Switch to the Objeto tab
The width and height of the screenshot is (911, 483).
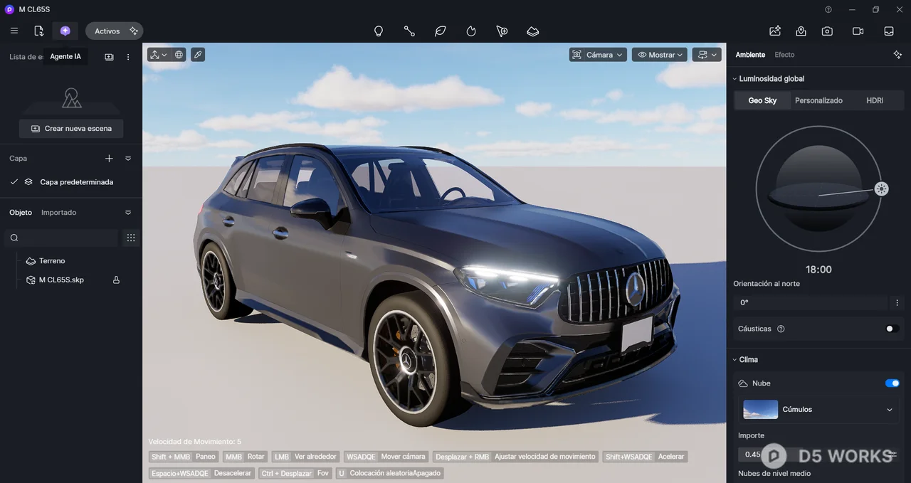21,213
